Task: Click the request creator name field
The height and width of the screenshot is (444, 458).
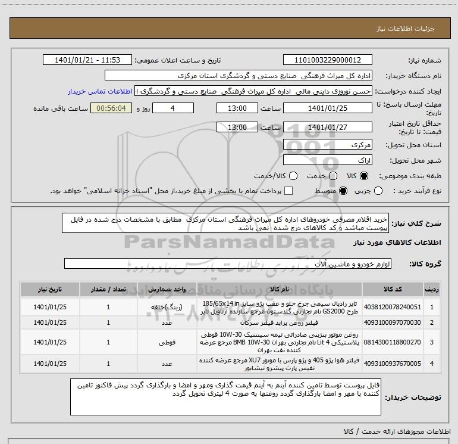Action: [253, 91]
